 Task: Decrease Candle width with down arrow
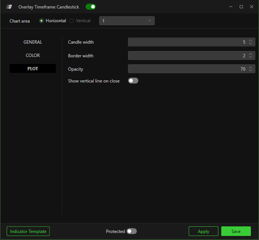[x=250, y=44]
